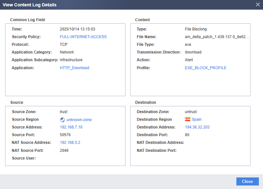Click the source port value 50576
The height and width of the screenshot is (189, 263).
pyautogui.click(x=65, y=135)
